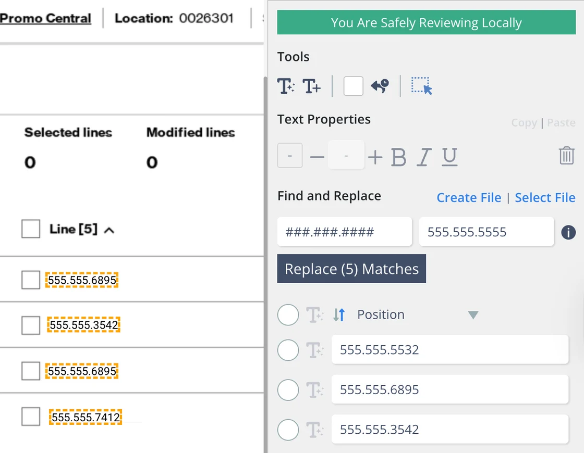The height and width of the screenshot is (453, 584).
Task: Click the Select File link
Action: (x=545, y=197)
